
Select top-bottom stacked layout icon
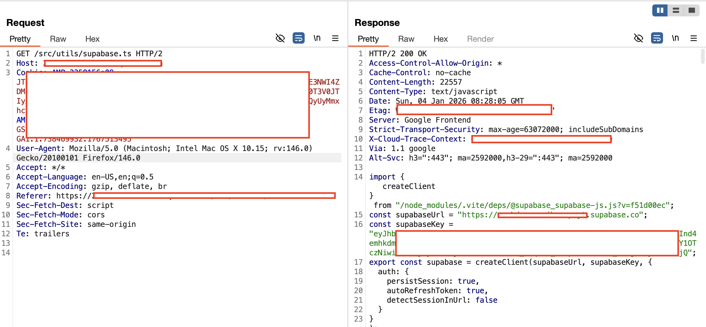point(676,10)
